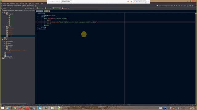Open the Window menu
197x110 pixels.
[38, 3]
